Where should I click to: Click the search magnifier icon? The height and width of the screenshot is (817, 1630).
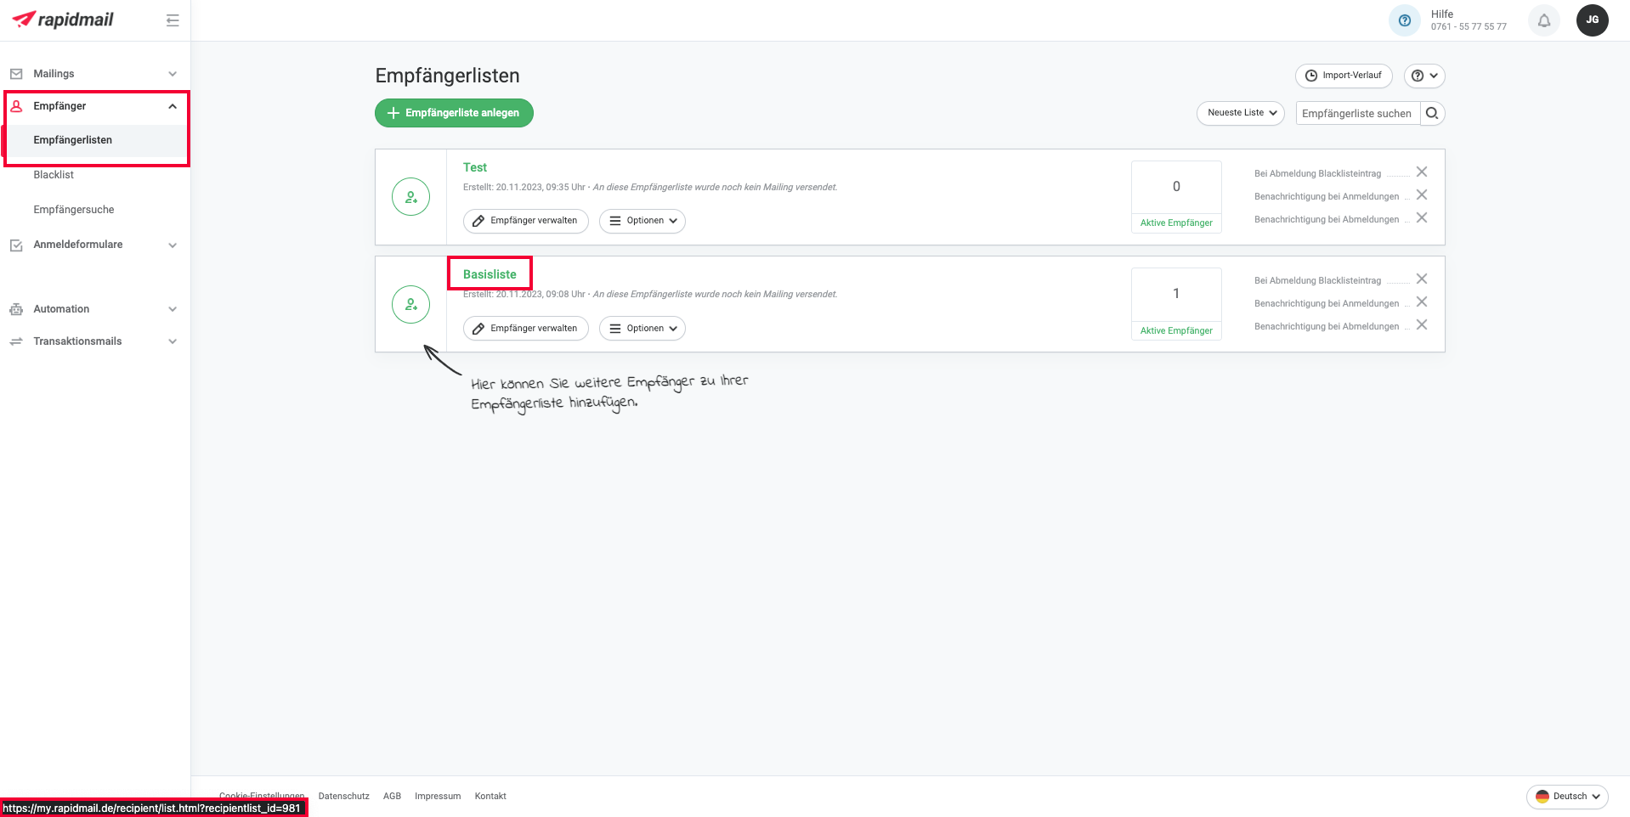1432,113
